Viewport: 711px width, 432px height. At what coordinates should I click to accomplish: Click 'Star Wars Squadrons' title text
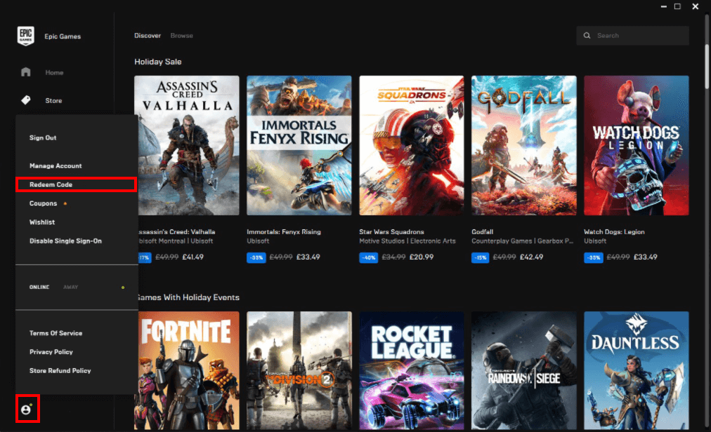(x=391, y=232)
